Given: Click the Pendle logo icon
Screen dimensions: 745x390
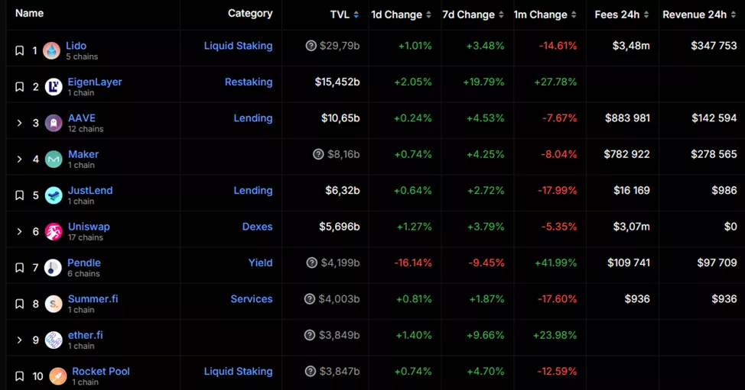Looking at the screenshot, I should tap(53, 268).
